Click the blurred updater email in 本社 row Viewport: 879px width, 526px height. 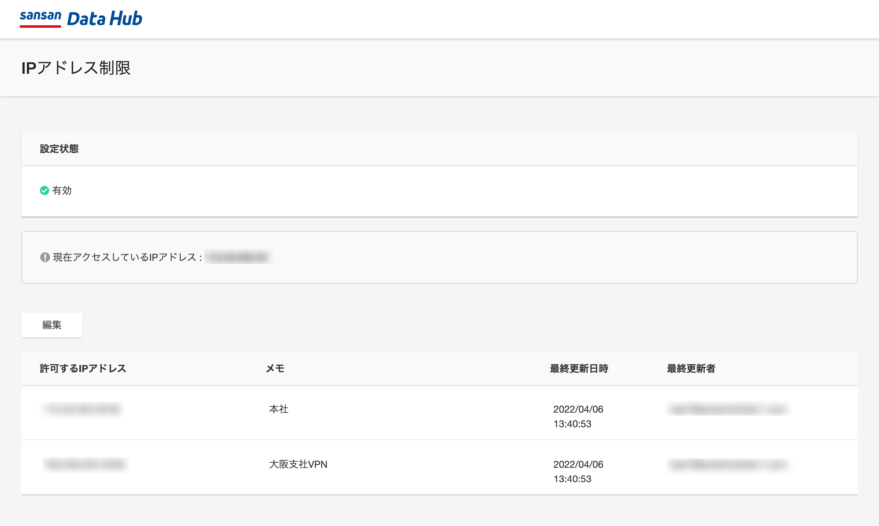click(x=728, y=409)
